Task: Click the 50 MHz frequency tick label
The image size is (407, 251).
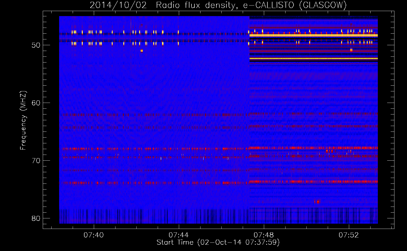Action: (36, 45)
